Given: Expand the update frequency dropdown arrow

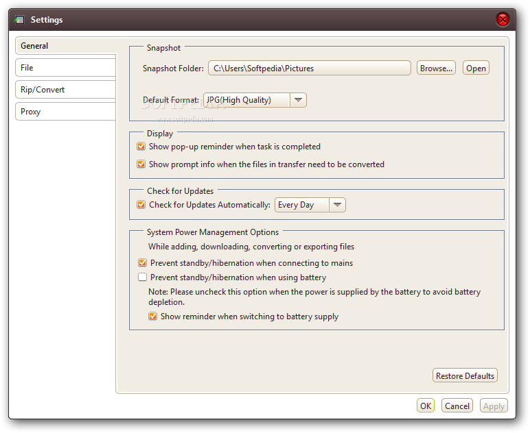Looking at the screenshot, I should pos(337,205).
